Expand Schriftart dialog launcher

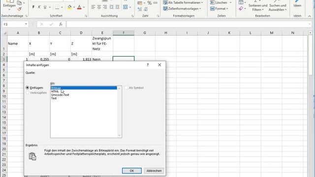(x=86, y=16)
